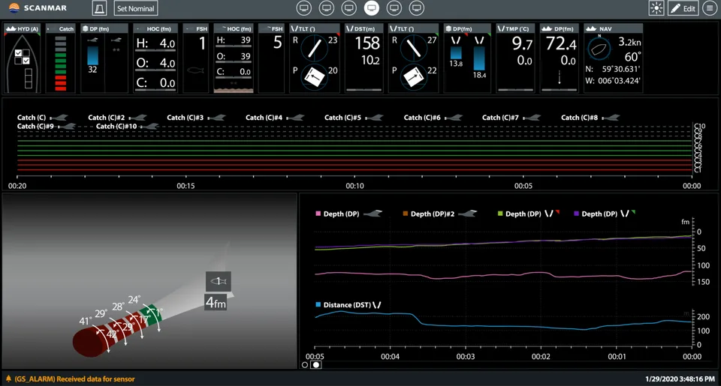Switch to the sixth screen layout icon
721x386 pixels.
[x=417, y=7]
